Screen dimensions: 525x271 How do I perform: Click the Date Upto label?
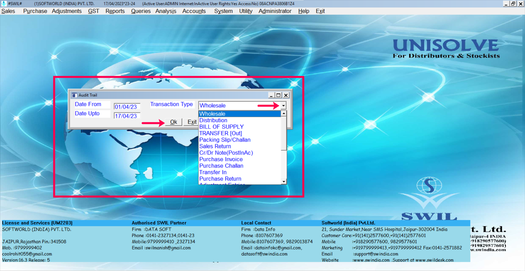click(87, 114)
